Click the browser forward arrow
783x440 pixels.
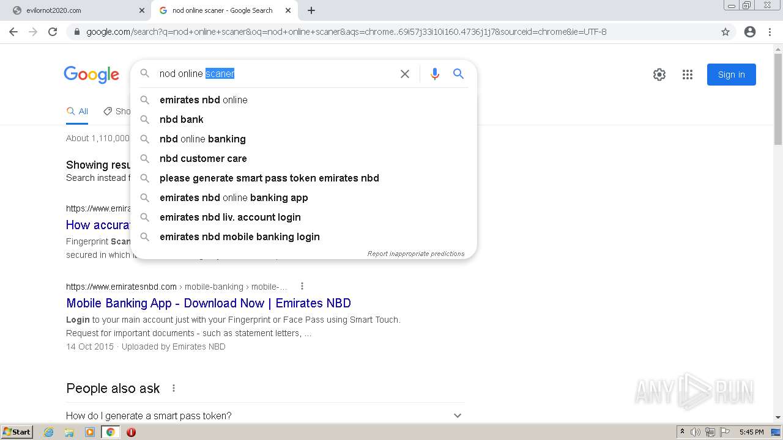tap(33, 32)
